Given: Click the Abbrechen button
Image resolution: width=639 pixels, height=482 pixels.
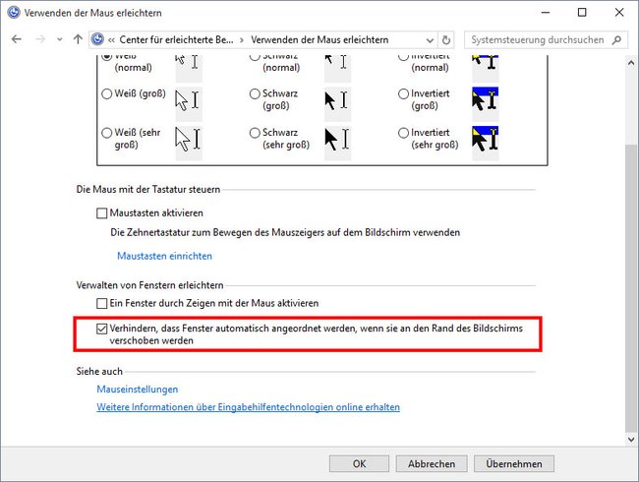Looking at the screenshot, I should pyautogui.click(x=432, y=464).
